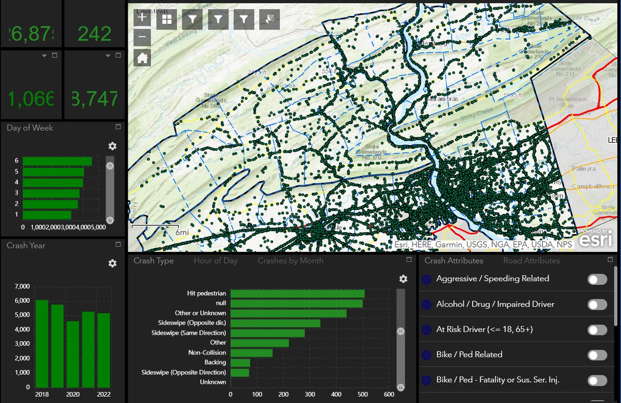Open the basemap gallery grid icon
This screenshot has width=621, height=403.
point(166,17)
